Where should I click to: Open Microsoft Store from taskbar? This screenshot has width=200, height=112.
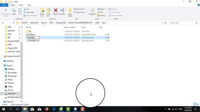click(32, 109)
